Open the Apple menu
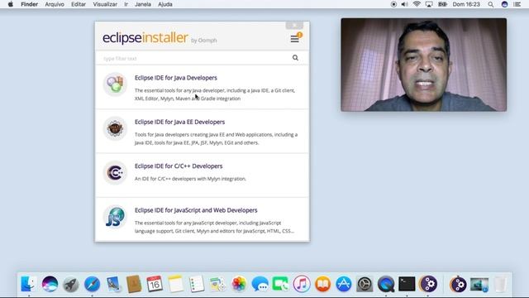 [11, 4]
